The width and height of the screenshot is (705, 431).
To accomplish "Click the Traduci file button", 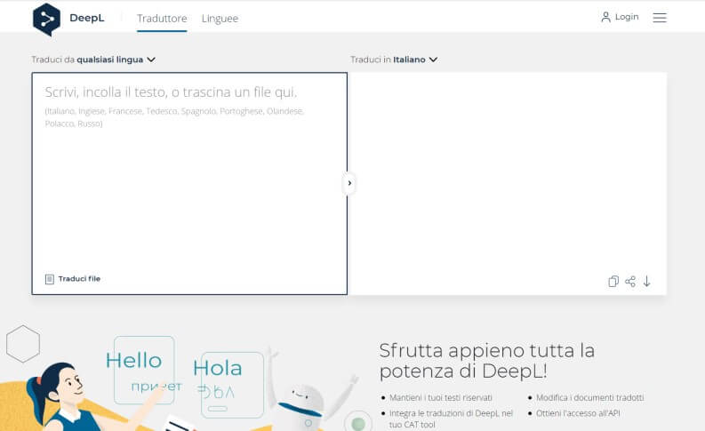I will pyautogui.click(x=73, y=279).
